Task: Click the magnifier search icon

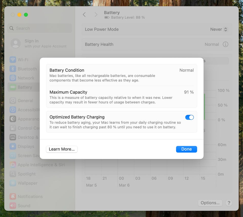Action: tap(12, 28)
